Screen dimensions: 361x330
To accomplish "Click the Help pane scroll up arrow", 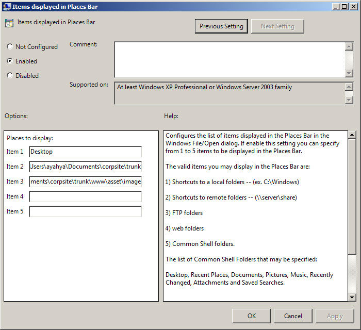I will click(352, 135).
